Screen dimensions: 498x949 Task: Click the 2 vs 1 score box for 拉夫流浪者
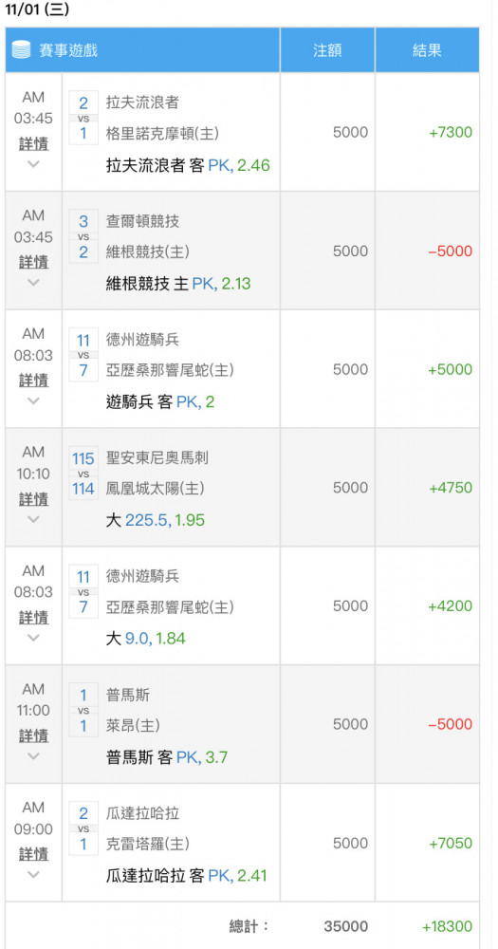83,118
